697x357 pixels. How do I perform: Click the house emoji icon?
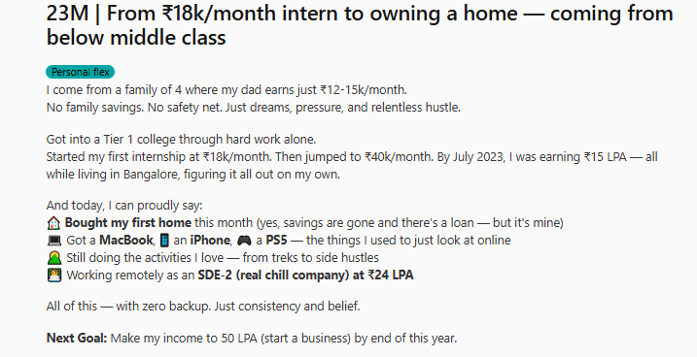click(x=53, y=222)
